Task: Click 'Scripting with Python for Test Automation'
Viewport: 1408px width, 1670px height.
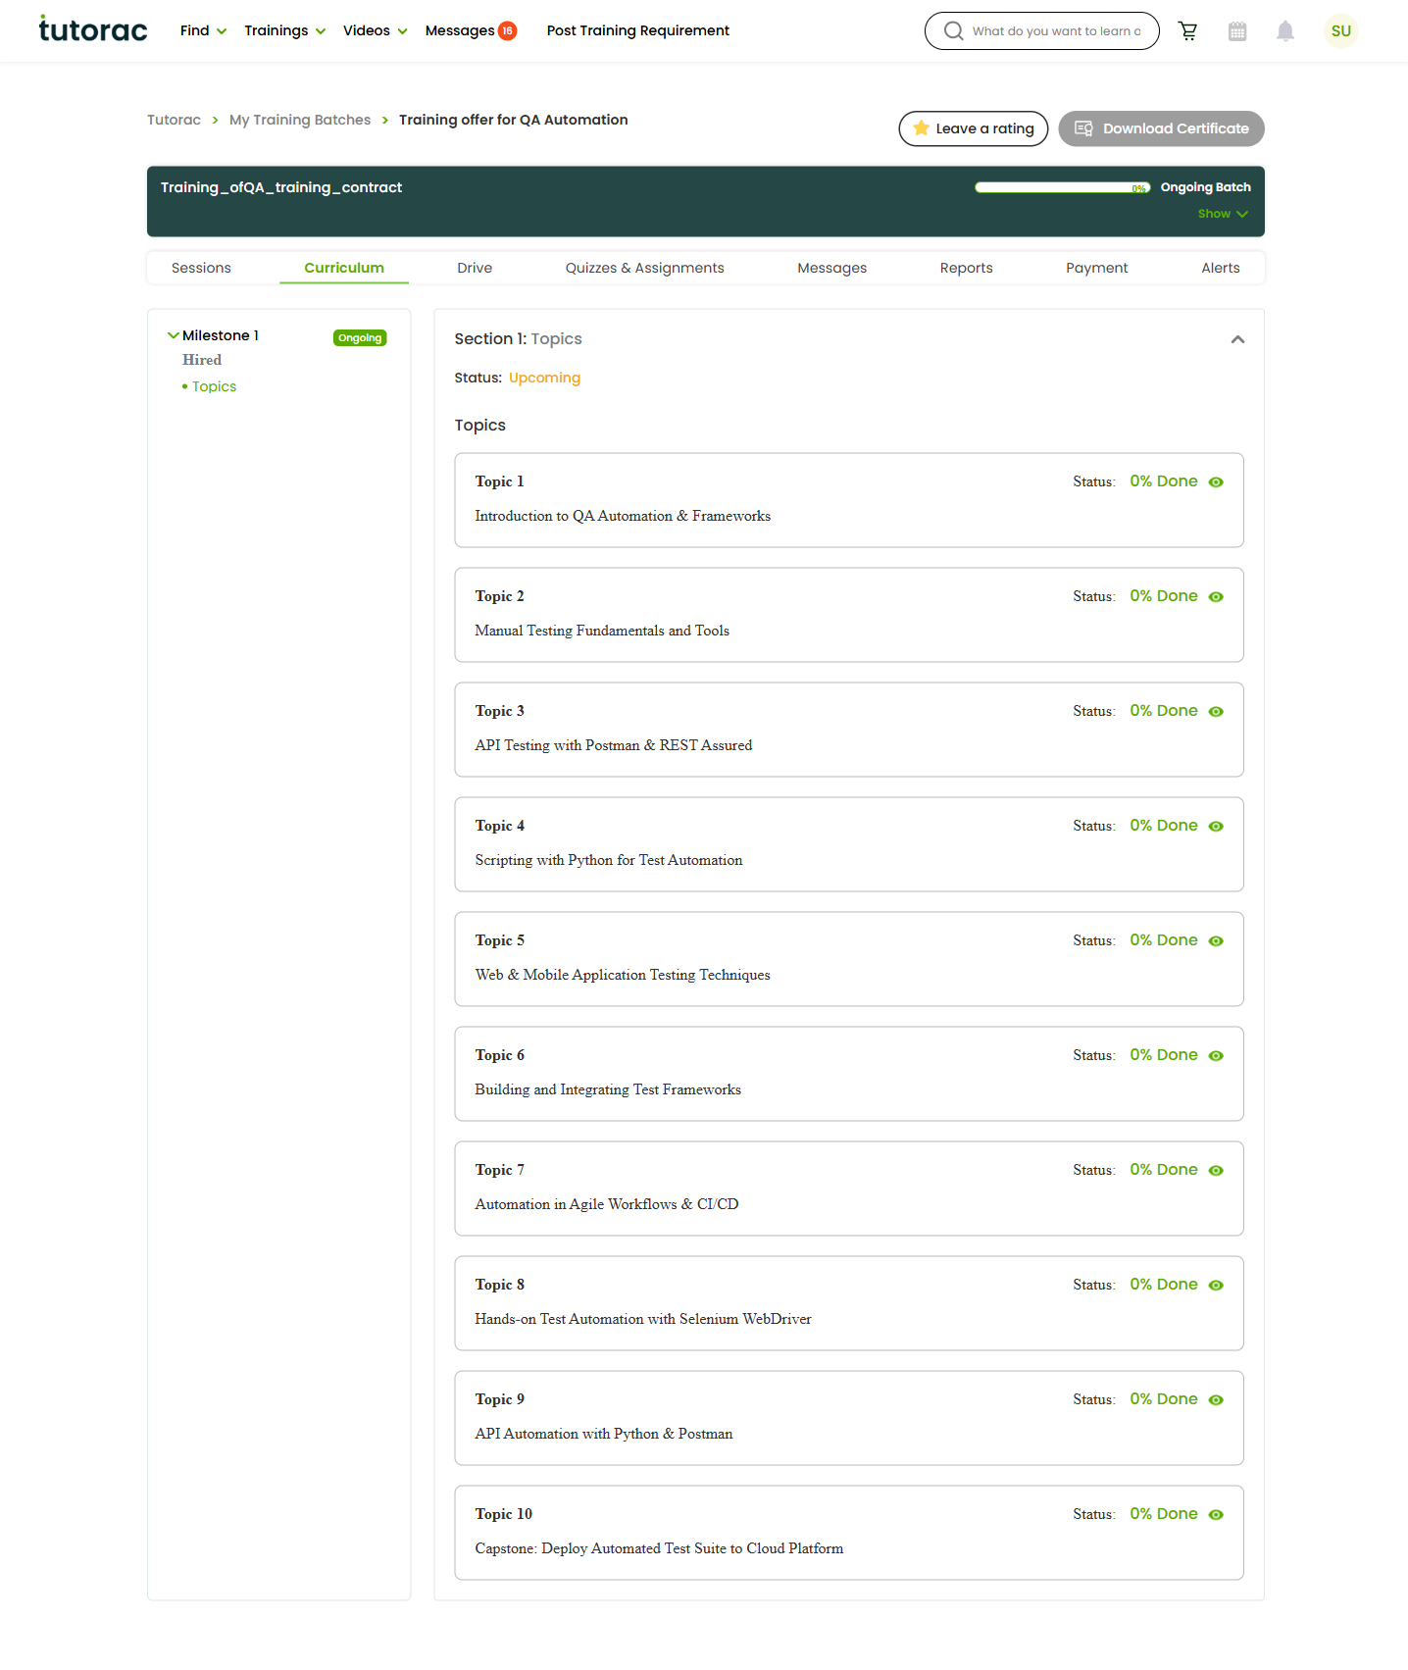Action: 609,860
